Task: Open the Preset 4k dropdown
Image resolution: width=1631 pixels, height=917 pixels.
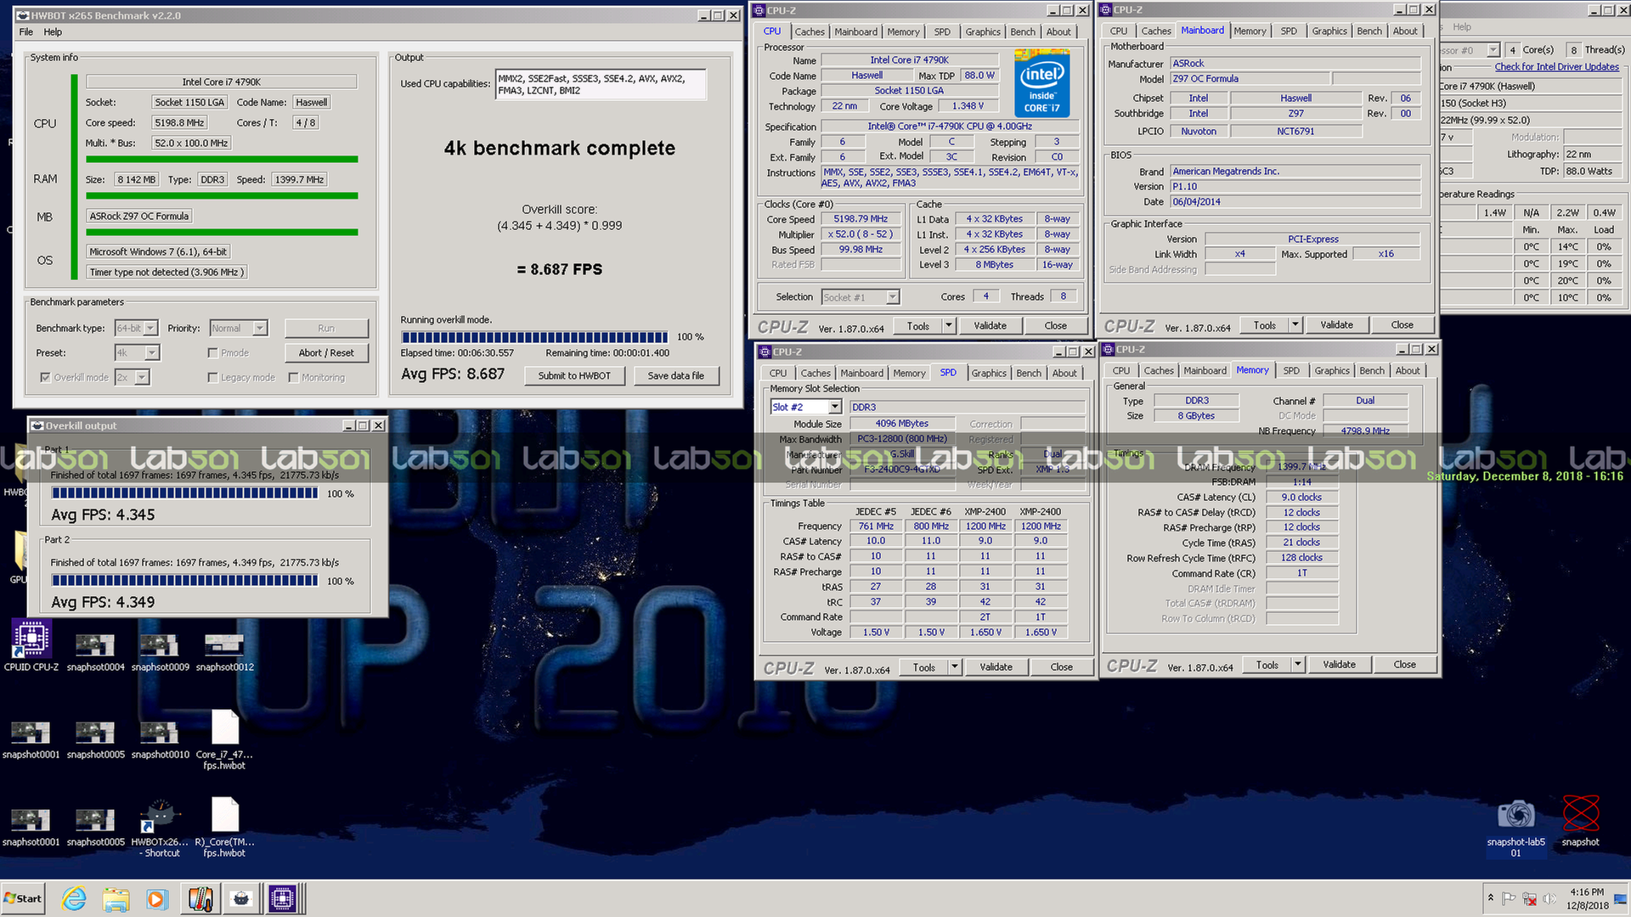Action: [x=137, y=352]
